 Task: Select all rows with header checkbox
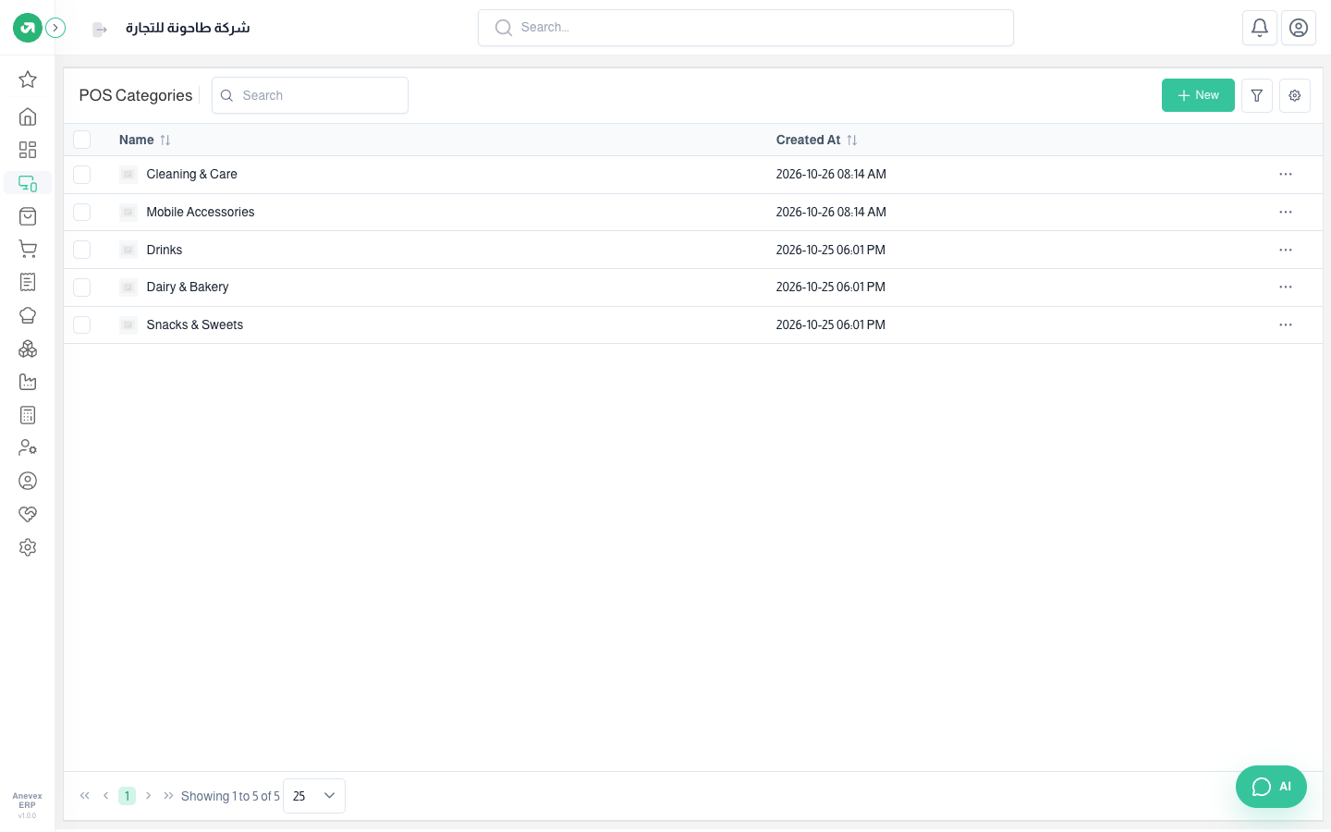click(x=82, y=140)
